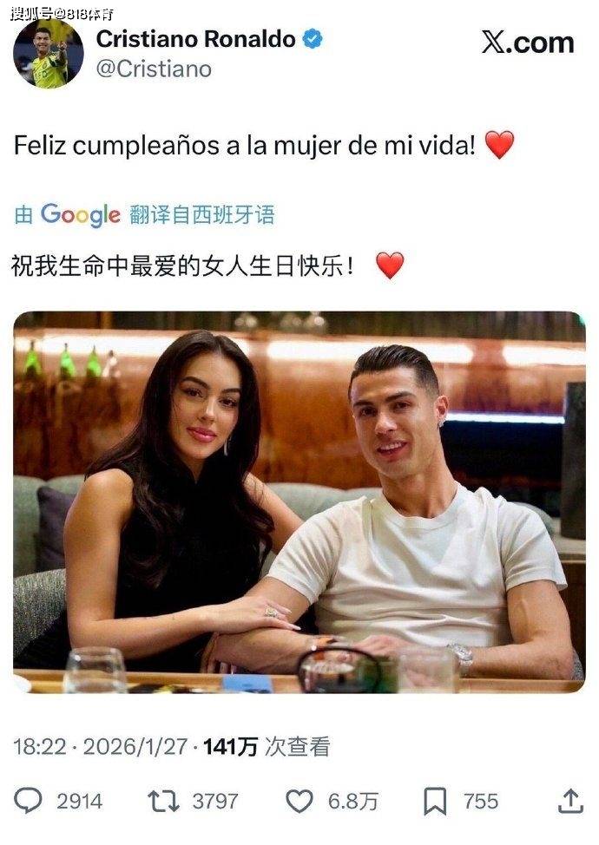Click the X.com logo
This screenshot has width=599, height=845.
(x=527, y=43)
